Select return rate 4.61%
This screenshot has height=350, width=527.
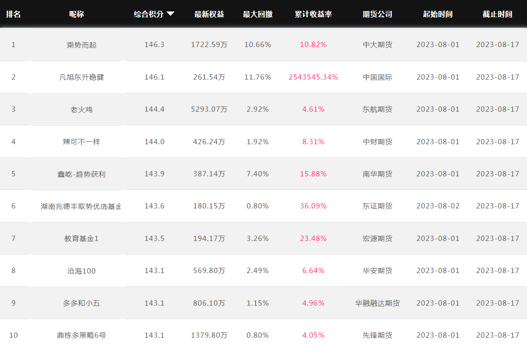click(x=313, y=109)
